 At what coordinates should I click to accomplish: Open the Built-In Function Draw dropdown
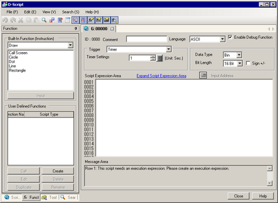tap(70, 45)
